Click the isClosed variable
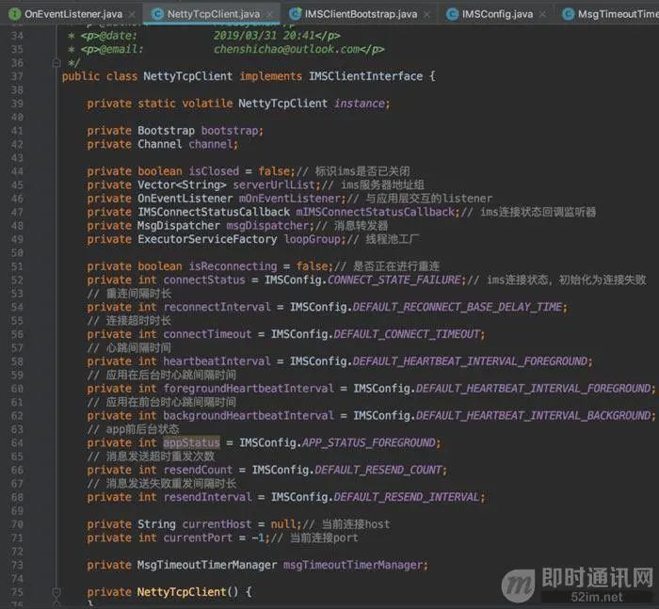Screen dimensions: 659x609 (214, 171)
